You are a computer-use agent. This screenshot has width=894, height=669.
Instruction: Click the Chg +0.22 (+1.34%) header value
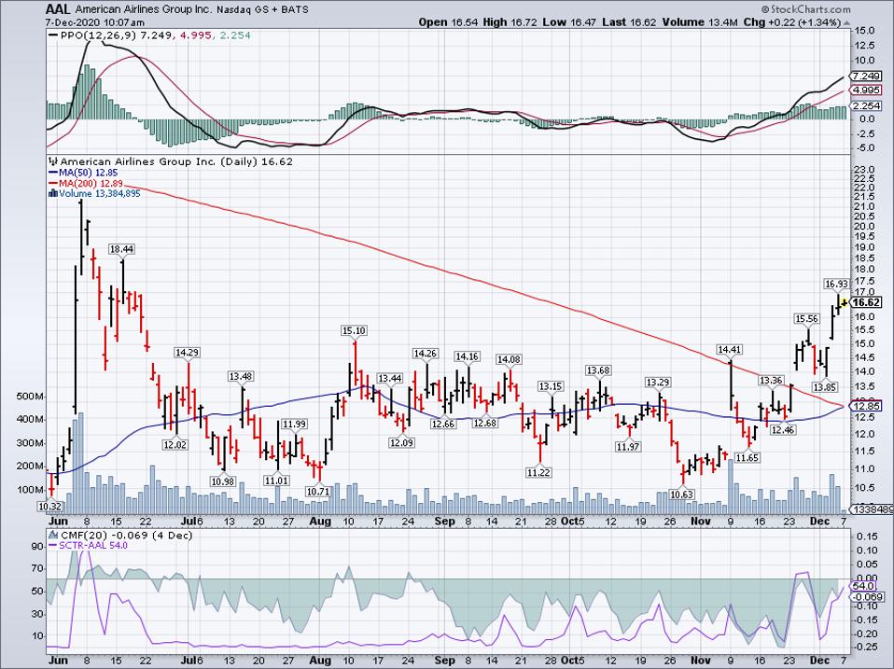(796, 22)
